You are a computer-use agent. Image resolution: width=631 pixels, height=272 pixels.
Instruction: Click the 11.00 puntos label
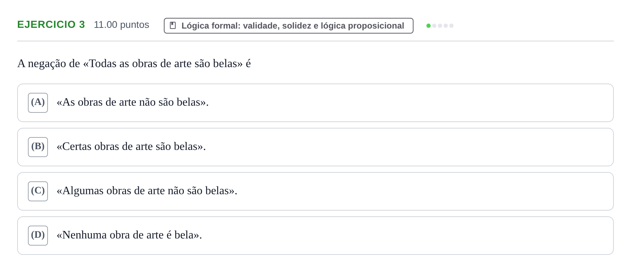122,25
